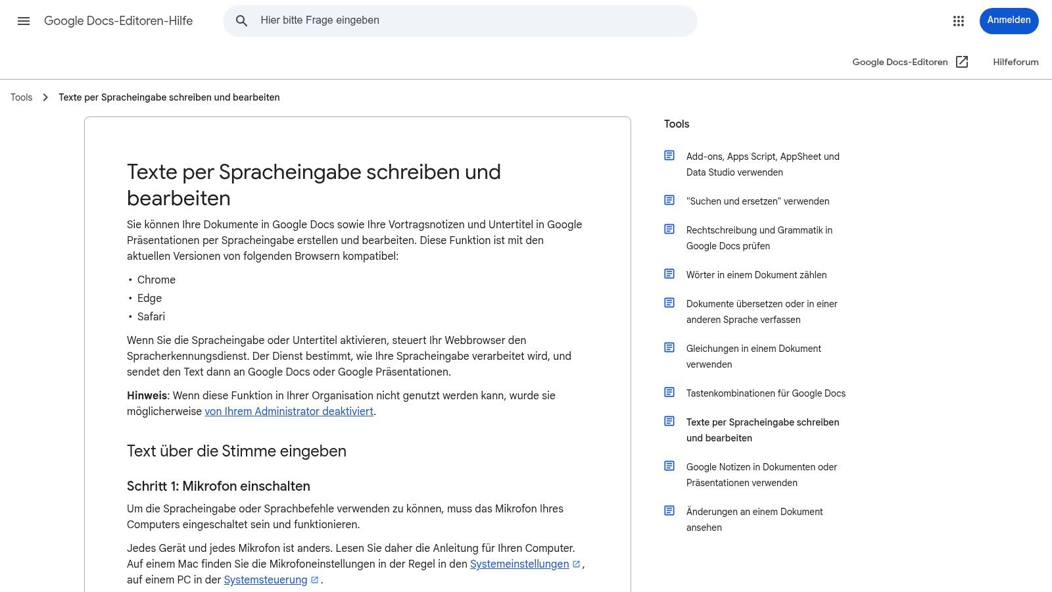Click the "Text über die Stimme eingeben" heading

coord(237,451)
